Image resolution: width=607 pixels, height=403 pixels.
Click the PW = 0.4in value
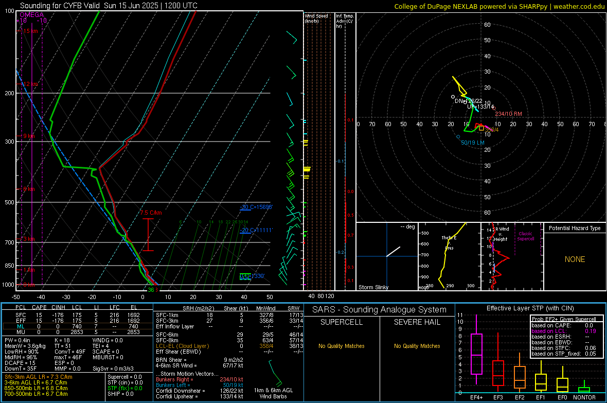click(17, 340)
